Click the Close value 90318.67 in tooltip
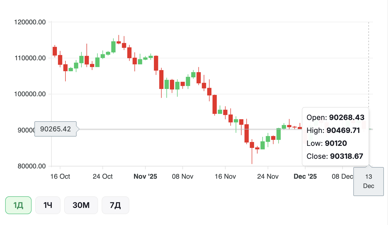Viewport: 388px width, 225px height. pyautogui.click(x=347, y=156)
